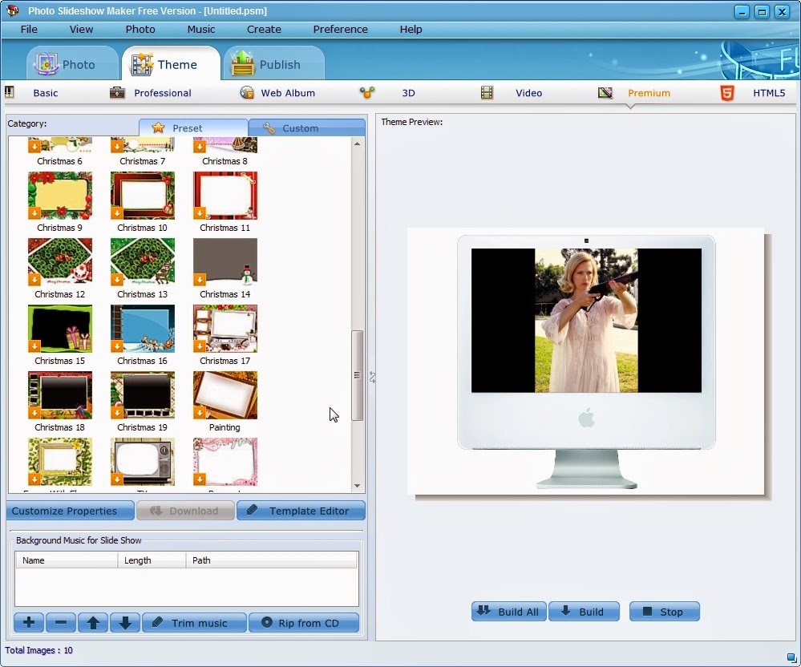
Task: Open the Music menu
Action: pyautogui.click(x=200, y=29)
